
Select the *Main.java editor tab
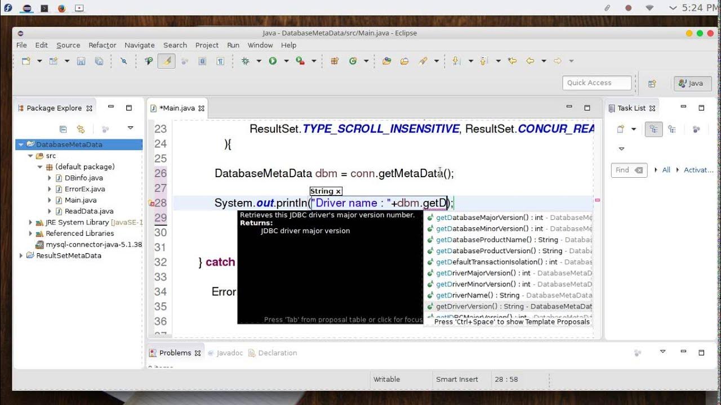coord(177,108)
